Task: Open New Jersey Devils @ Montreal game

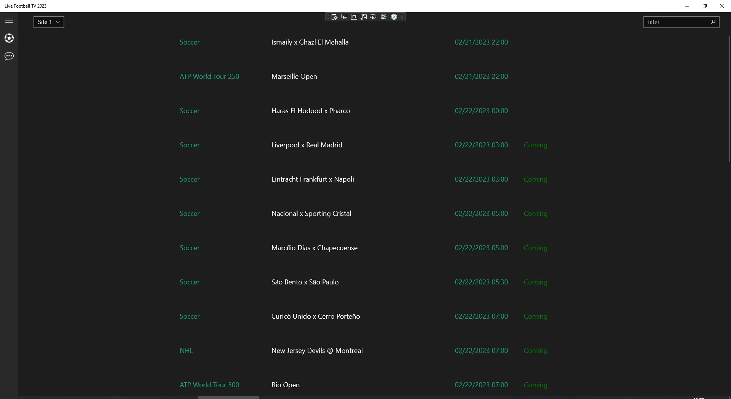Action: (x=317, y=351)
